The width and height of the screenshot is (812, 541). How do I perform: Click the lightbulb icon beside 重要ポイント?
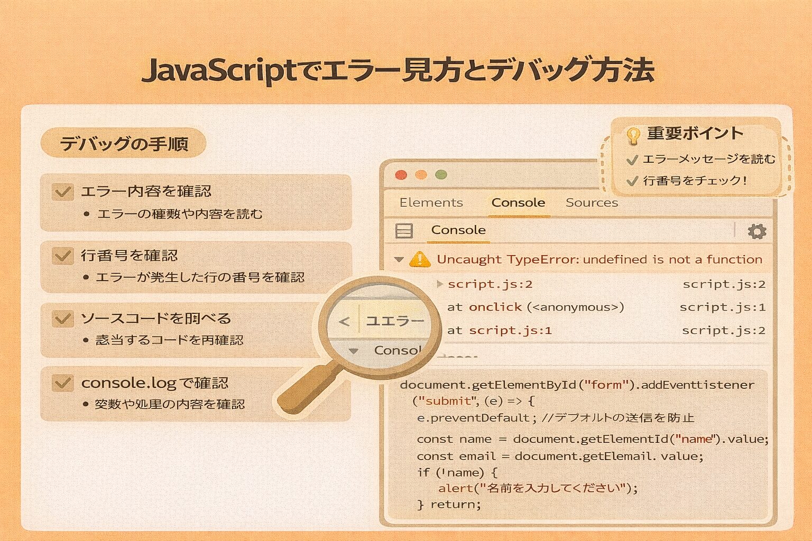(633, 135)
